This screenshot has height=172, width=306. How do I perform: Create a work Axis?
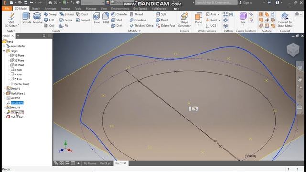(211, 14)
